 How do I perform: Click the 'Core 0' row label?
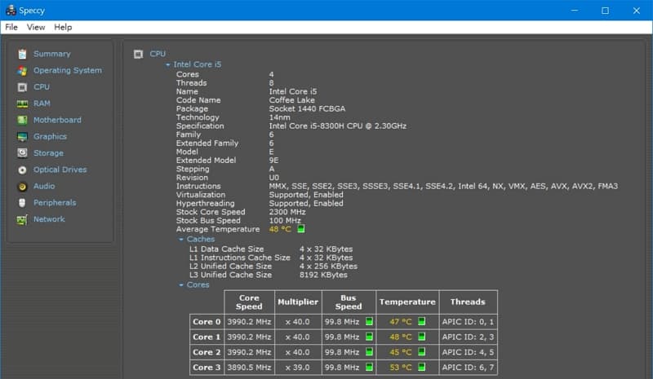click(x=207, y=322)
